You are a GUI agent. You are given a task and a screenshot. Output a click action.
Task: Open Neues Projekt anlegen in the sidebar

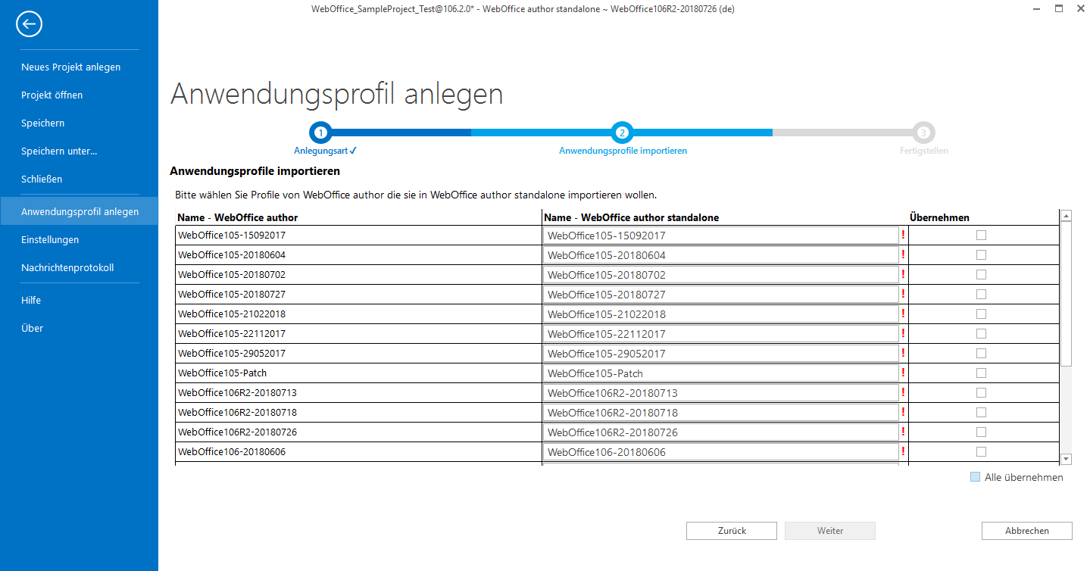tap(71, 67)
